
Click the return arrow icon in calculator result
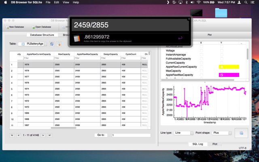(x=180, y=38)
